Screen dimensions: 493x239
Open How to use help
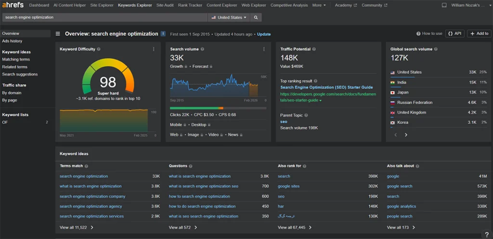[x=429, y=34]
